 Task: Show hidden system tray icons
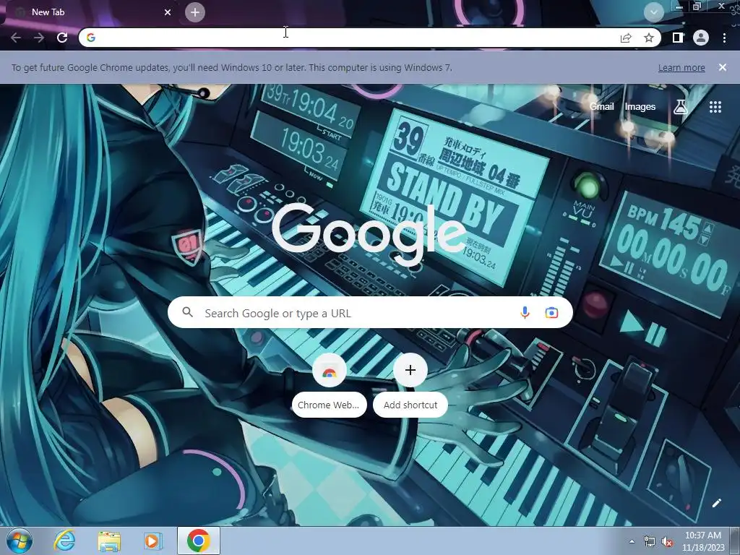(632, 541)
